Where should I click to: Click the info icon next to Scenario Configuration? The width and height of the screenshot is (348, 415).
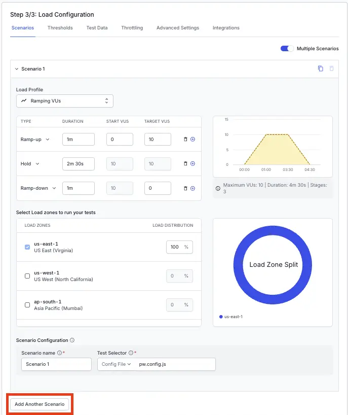click(72, 340)
